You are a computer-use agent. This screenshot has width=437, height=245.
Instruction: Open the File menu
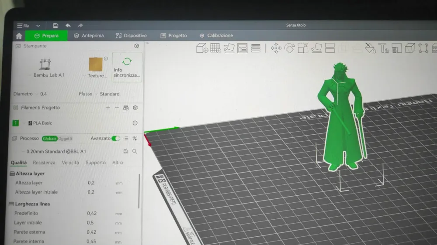(23, 26)
